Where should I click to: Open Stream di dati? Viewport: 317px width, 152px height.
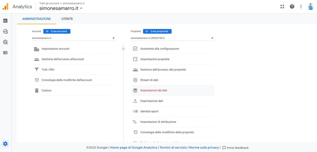tap(173, 80)
